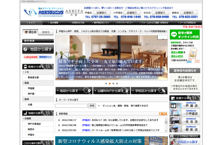Switch to 居住用 tab

point(30,32)
